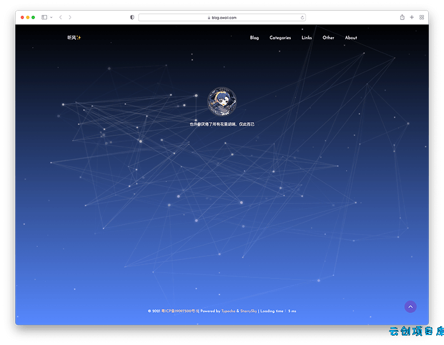Jump to top with the purple arrow button
This screenshot has width=444, height=345.
tap(410, 307)
